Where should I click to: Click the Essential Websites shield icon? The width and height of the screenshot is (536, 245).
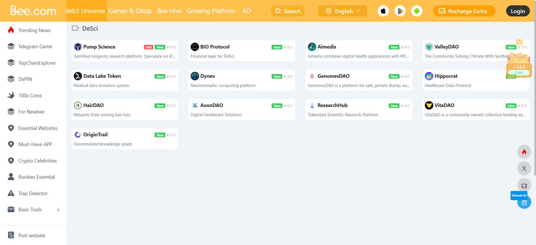[11, 128]
